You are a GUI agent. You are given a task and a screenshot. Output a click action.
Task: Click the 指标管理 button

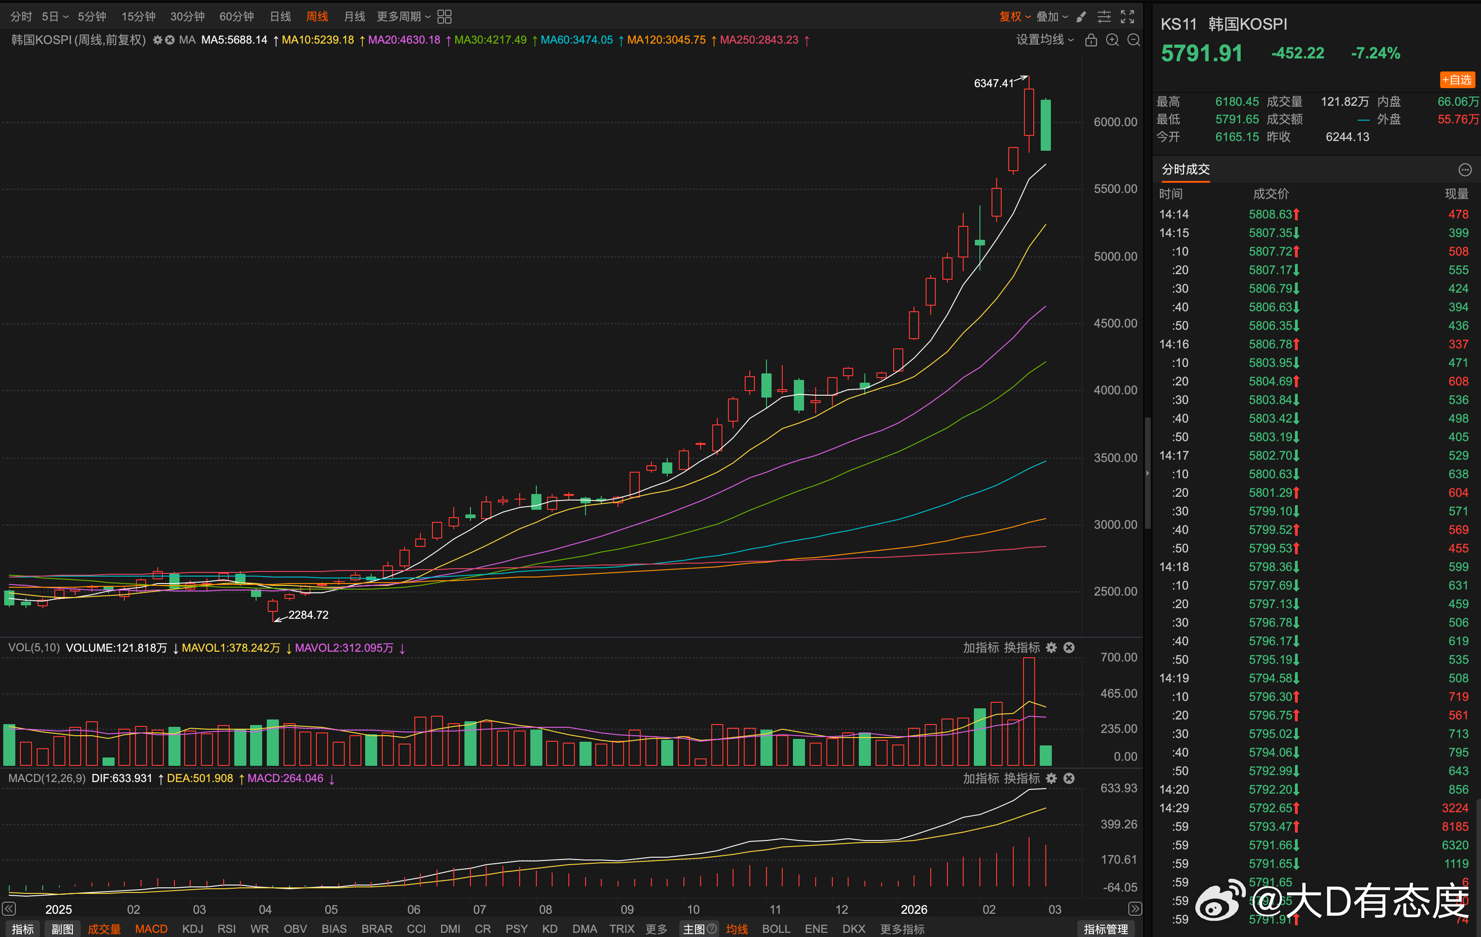coord(1105,928)
